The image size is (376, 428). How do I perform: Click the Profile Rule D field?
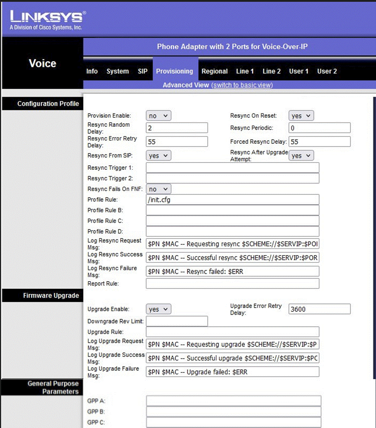pos(233,232)
